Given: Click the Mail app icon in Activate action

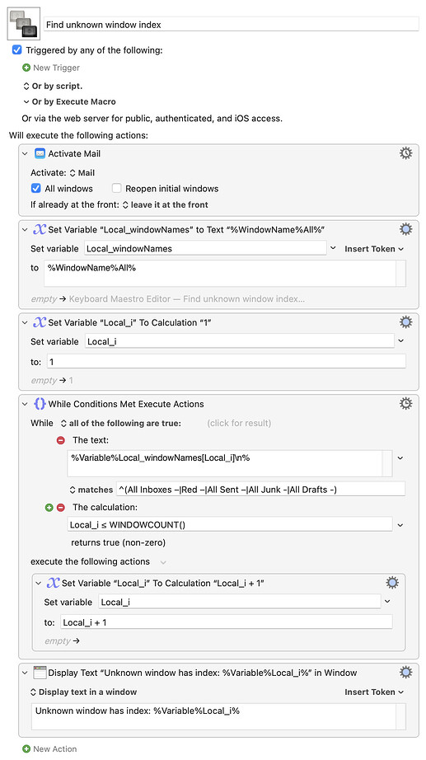Looking at the screenshot, I should 40,153.
